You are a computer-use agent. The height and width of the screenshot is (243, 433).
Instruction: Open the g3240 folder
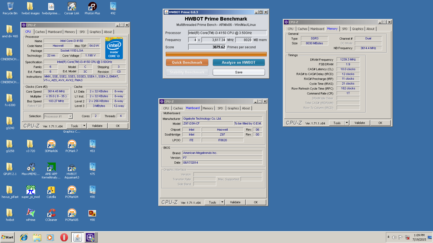10,123
